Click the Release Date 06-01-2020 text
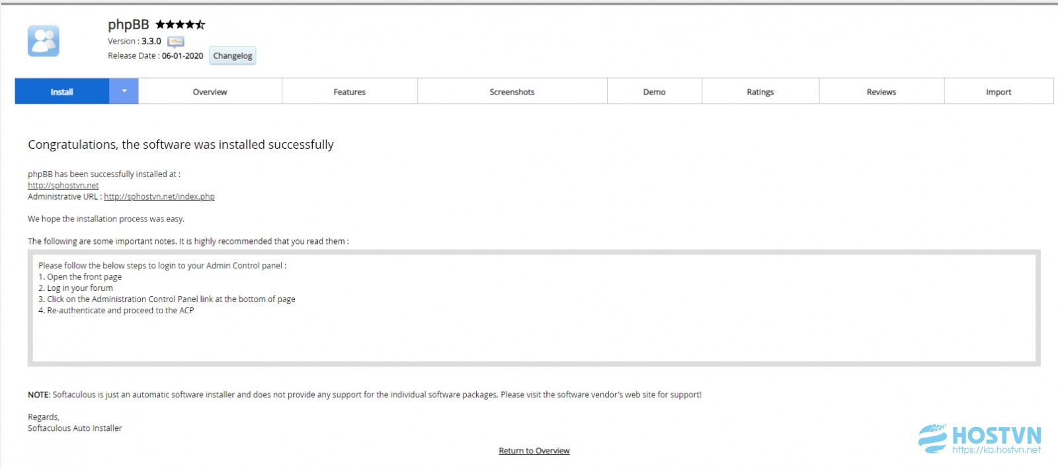Screen dimensions: 1058x468 [155, 56]
